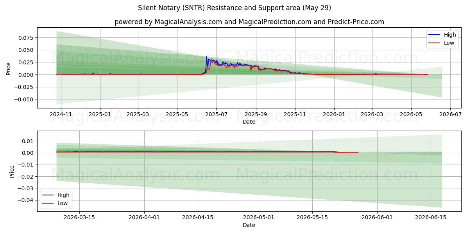Click the '2024-11' x-axis tick label
The height and width of the screenshot is (234, 469).
[x=61, y=114]
